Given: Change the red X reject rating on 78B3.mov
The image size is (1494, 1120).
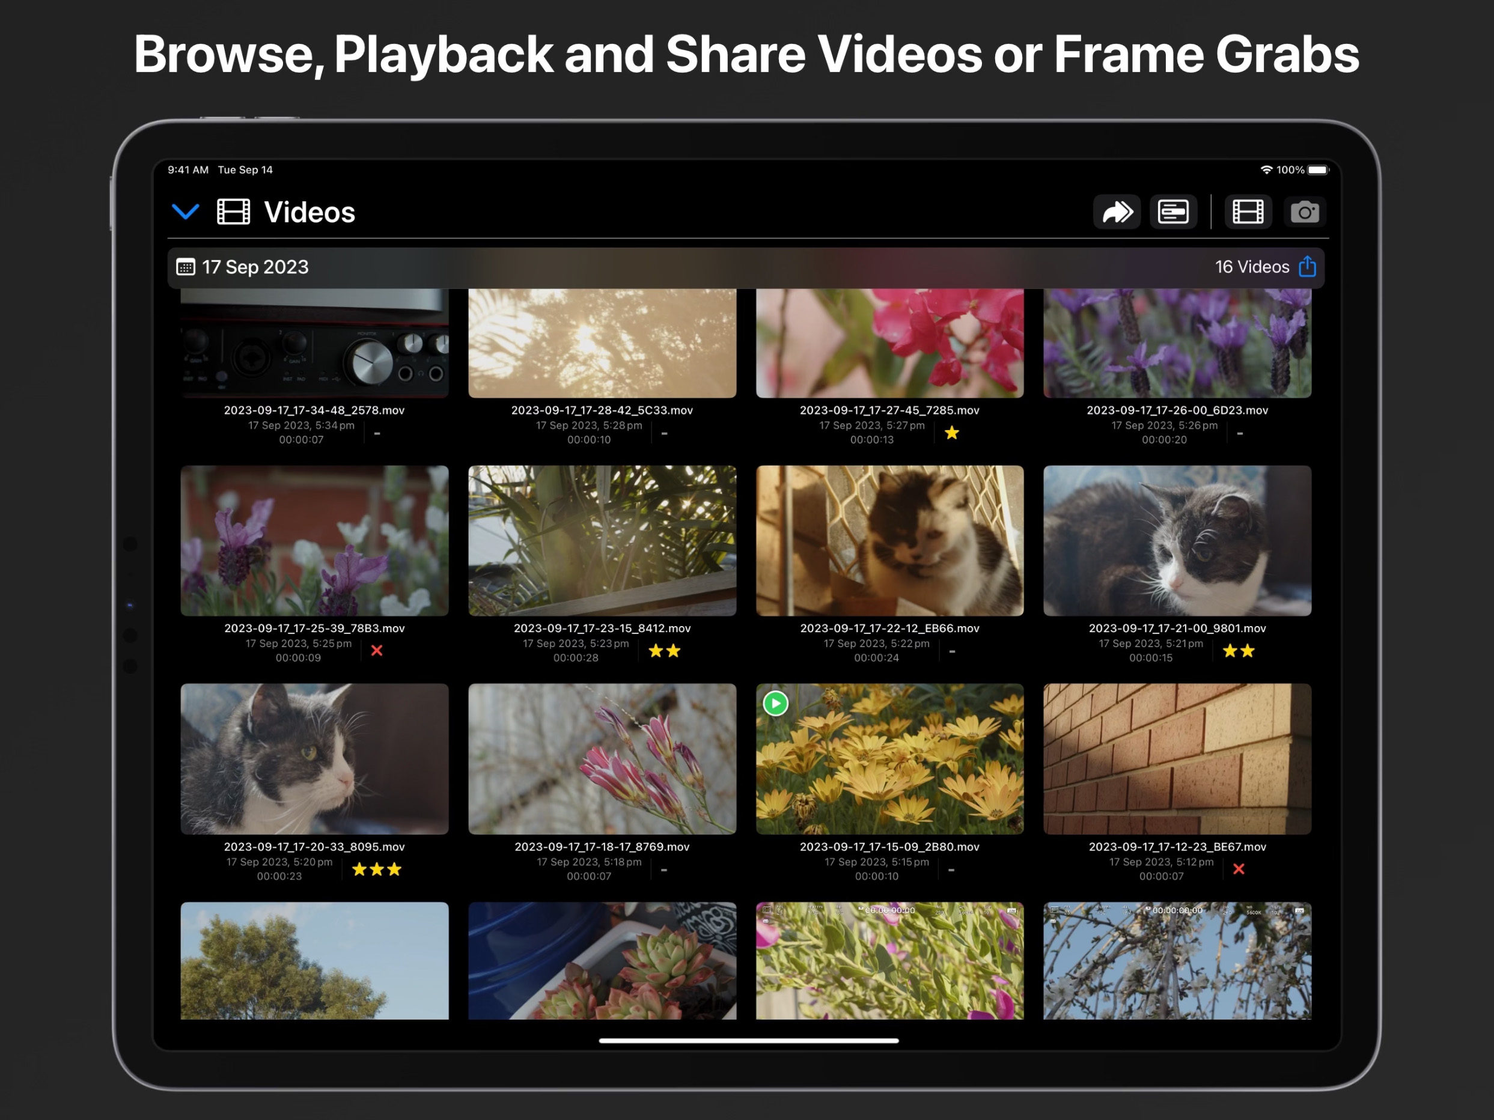Looking at the screenshot, I should point(377,651).
